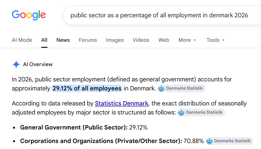261x149 pixels.
Task: Click Danmarks Statistik chip after 'in Denmark.'
Action: [x=182, y=88]
